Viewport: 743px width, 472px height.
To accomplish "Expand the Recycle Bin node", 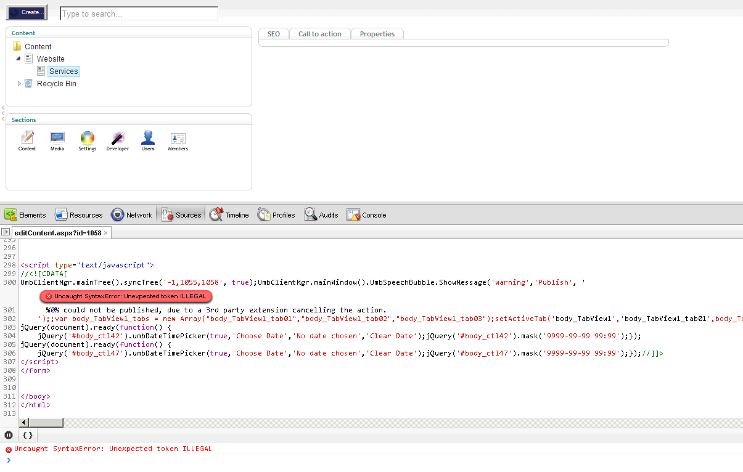I will [19, 83].
